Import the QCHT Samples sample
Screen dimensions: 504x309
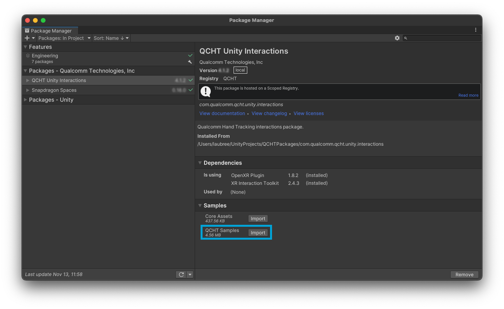click(258, 233)
